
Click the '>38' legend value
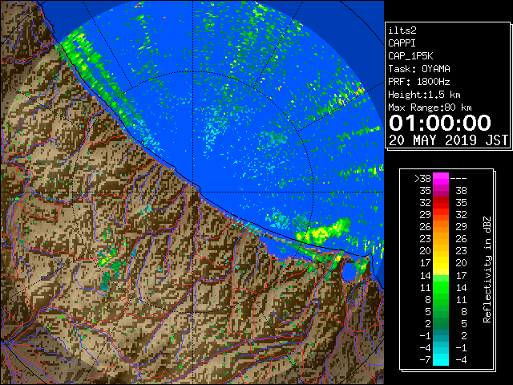pyautogui.click(x=422, y=179)
